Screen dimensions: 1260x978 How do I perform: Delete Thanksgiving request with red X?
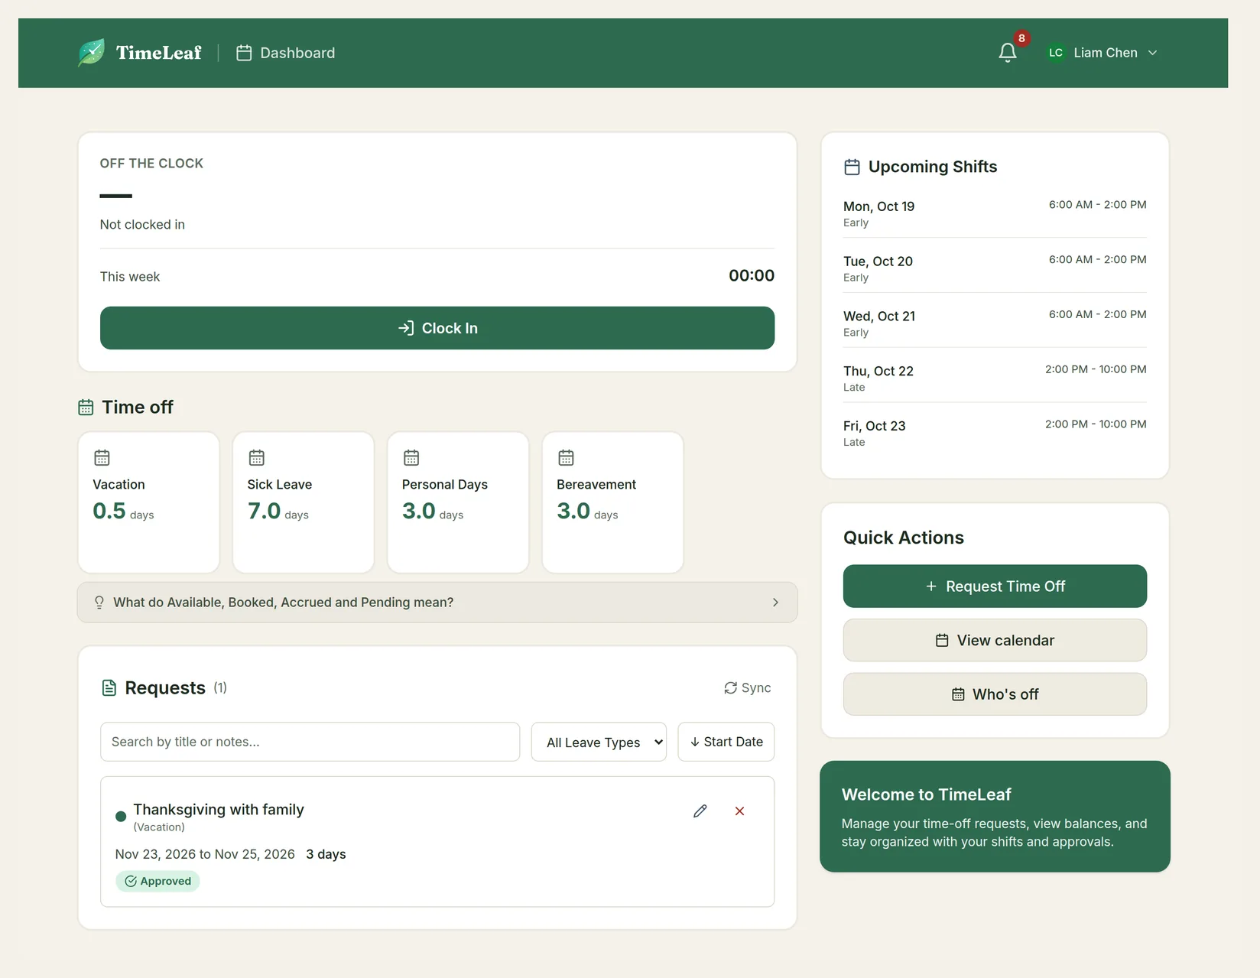(x=739, y=811)
